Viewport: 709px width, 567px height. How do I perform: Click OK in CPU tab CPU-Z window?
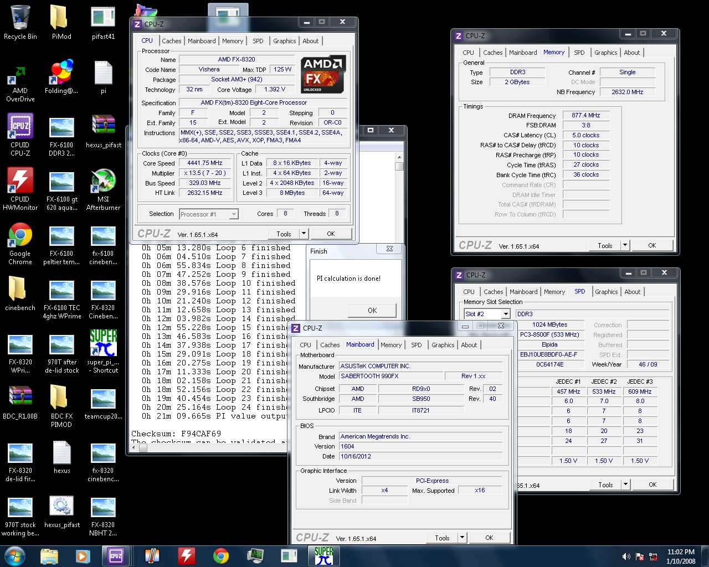(331, 234)
